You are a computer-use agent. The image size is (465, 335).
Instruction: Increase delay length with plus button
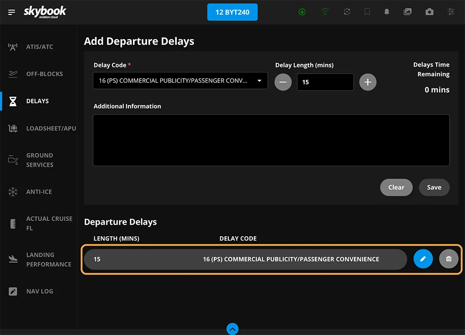tap(367, 82)
